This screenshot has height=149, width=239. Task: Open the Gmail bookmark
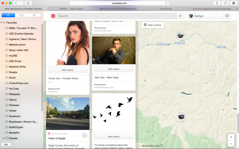10,78
